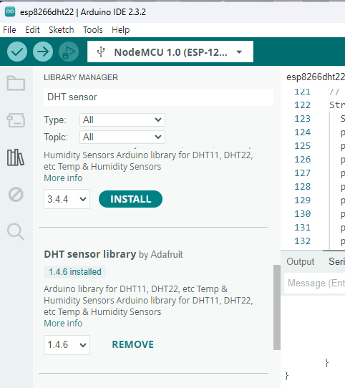Start debugging with the bug-play icon
The image size is (345, 388).
[69, 52]
